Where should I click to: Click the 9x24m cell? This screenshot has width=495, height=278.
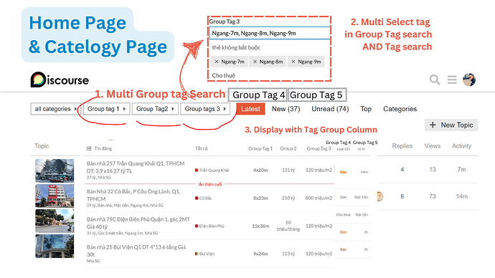pos(260,254)
